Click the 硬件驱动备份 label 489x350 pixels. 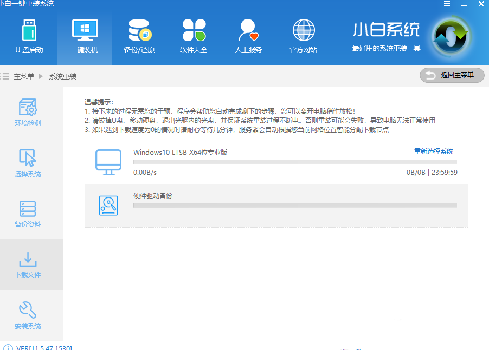click(153, 196)
